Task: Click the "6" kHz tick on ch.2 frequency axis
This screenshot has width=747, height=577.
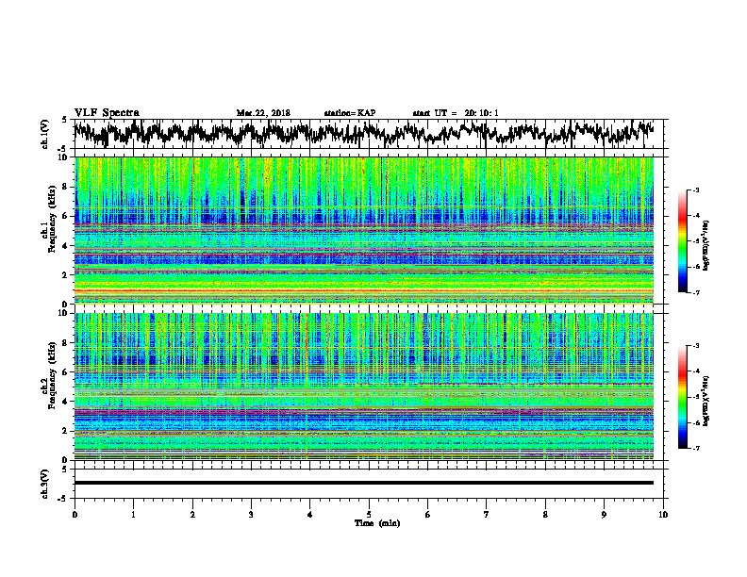Action: (x=67, y=372)
